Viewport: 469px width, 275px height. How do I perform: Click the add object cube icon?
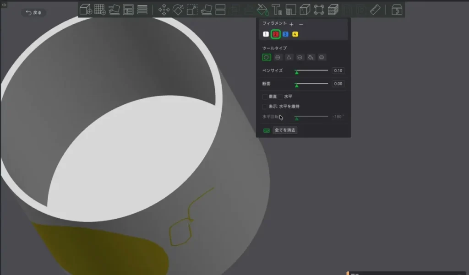[86, 10]
